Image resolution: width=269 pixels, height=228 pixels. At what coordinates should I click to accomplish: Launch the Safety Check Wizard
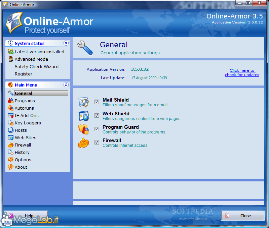pos(37,66)
